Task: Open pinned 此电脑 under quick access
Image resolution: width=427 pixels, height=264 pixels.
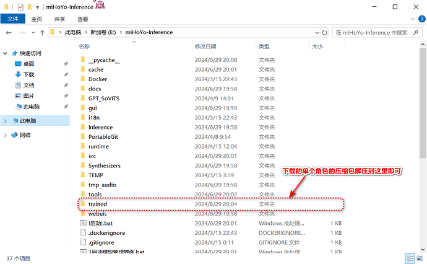Action: click(x=32, y=107)
